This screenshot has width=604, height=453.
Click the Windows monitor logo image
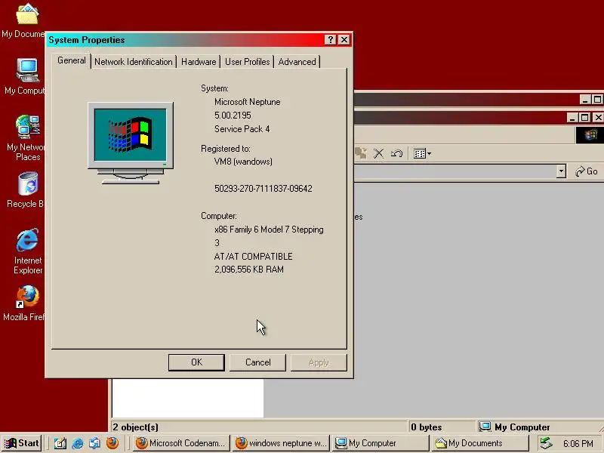pyautogui.click(x=131, y=143)
